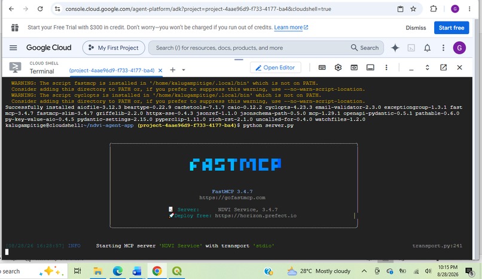This screenshot has width=482, height=279.
Task: Toggle the Cloud Shell activate icon
Action: click(411, 48)
